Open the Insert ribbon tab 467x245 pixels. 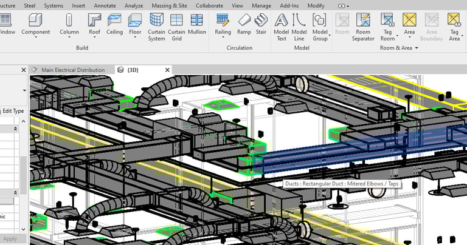pos(78,5)
